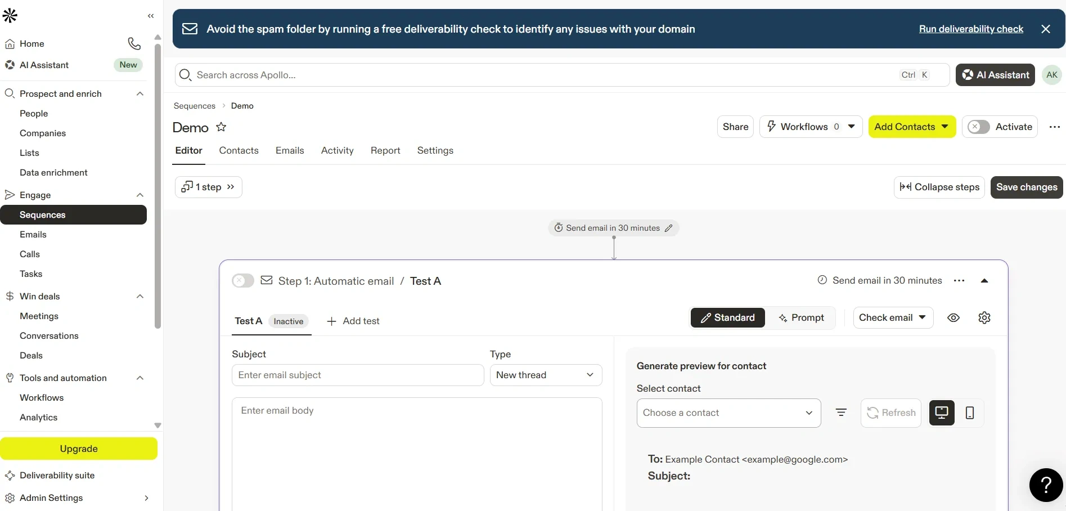Click Run deliverability check link
The width and height of the screenshot is (1066, 511).
[x=971, y=29]
